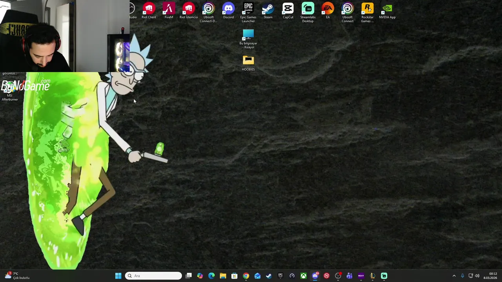
Task: Open Microsoft Edge in the taskbar
Action: click(x=211, y=276)
